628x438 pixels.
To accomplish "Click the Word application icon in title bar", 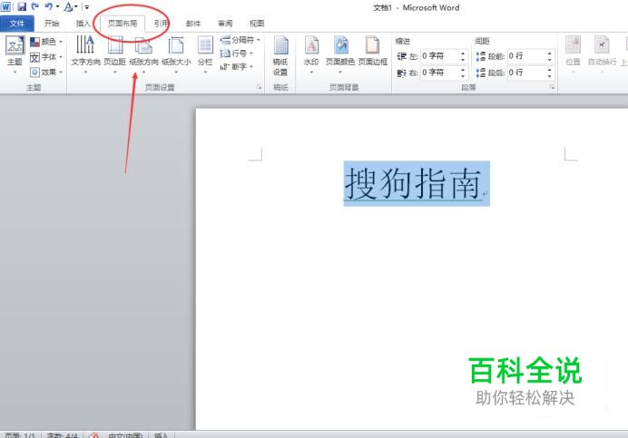I will click(x=5, y=6).
